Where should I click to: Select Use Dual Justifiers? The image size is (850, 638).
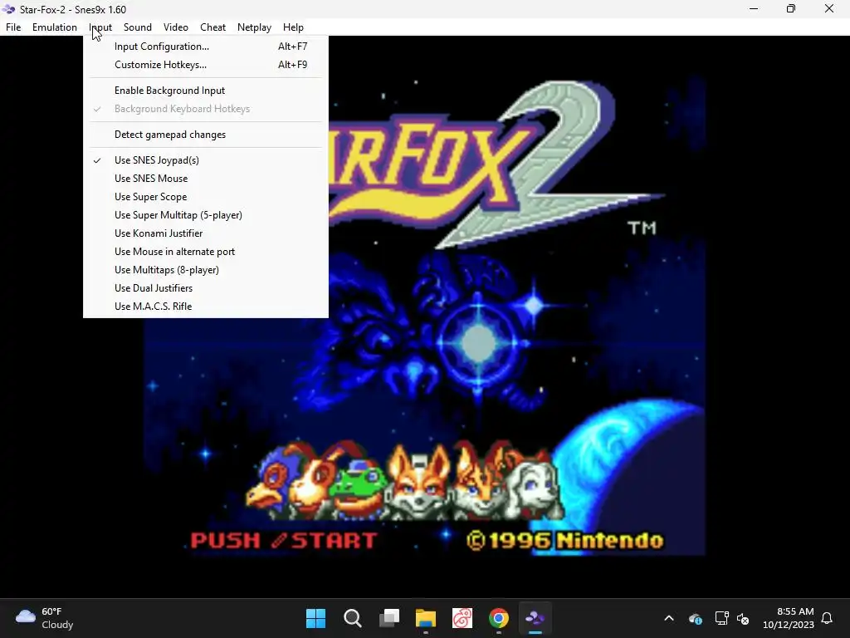[206, 288]
